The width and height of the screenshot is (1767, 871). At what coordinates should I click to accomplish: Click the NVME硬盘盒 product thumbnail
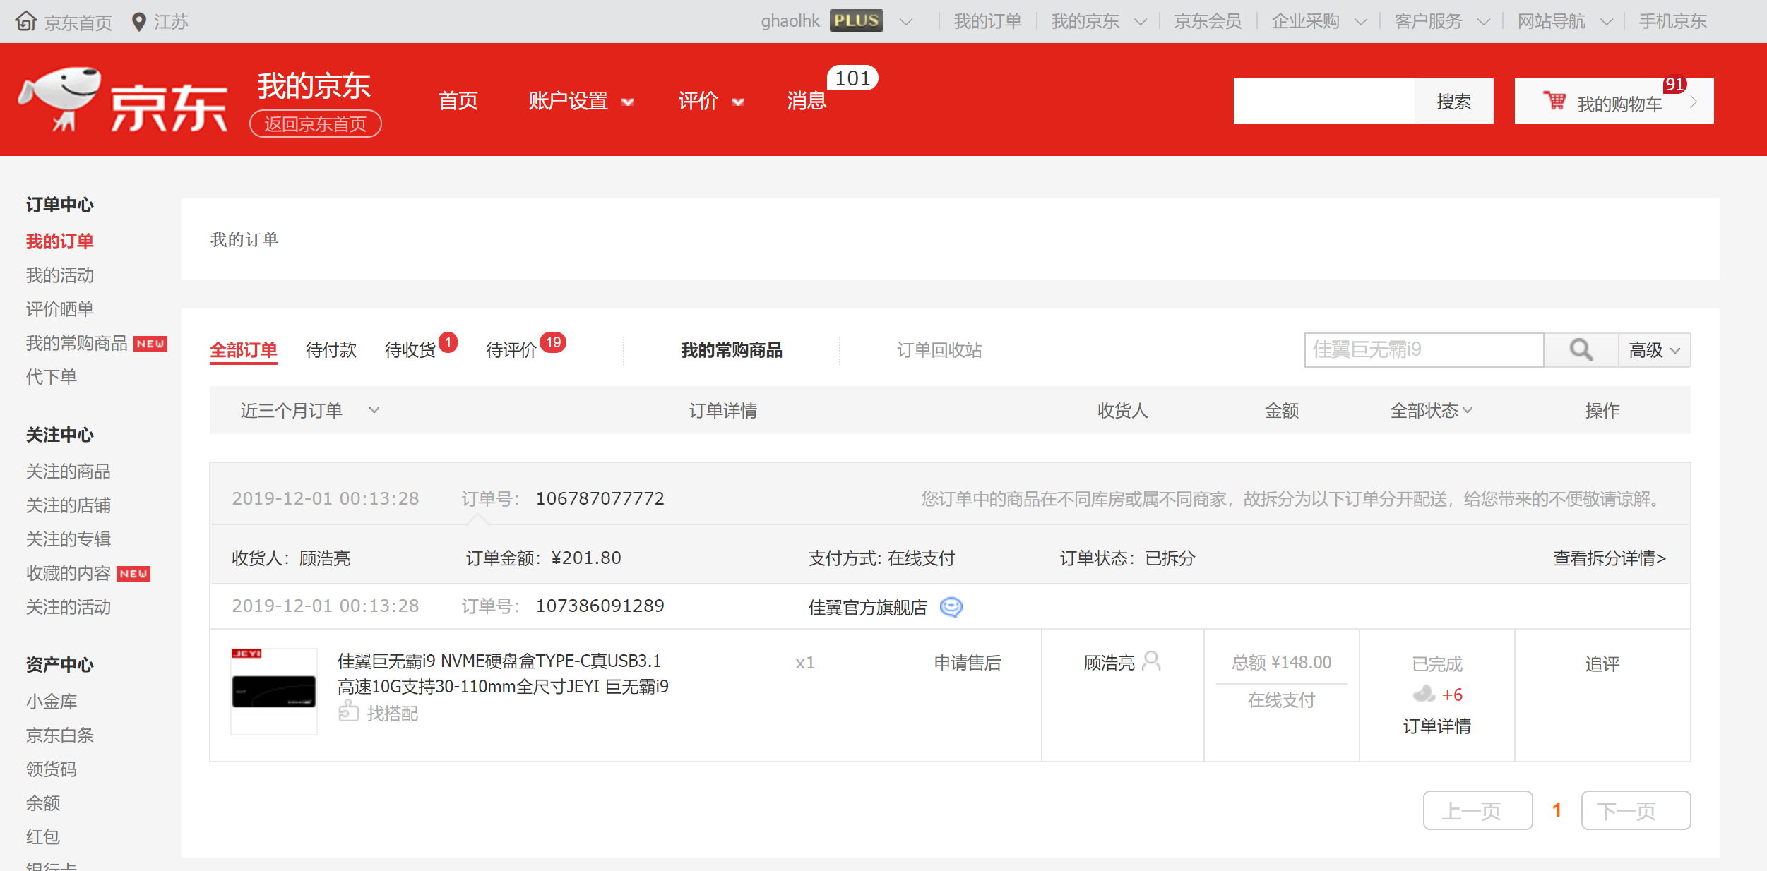(x=274, y=692)
